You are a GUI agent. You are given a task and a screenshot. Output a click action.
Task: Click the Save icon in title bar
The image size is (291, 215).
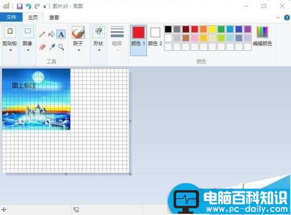[x=20, y=6]
